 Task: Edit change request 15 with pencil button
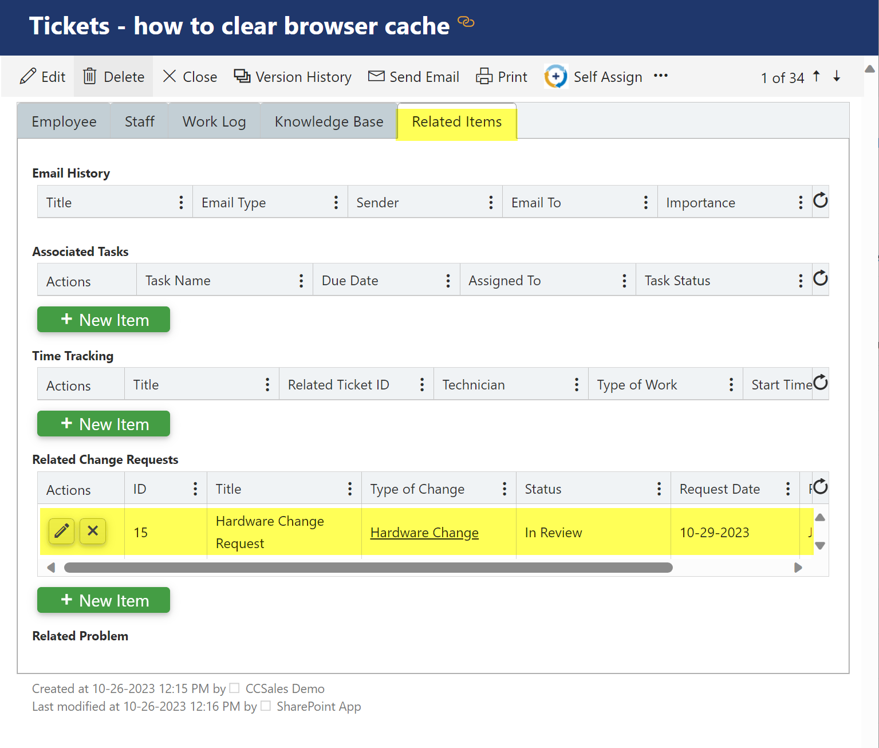coord(62,532)
